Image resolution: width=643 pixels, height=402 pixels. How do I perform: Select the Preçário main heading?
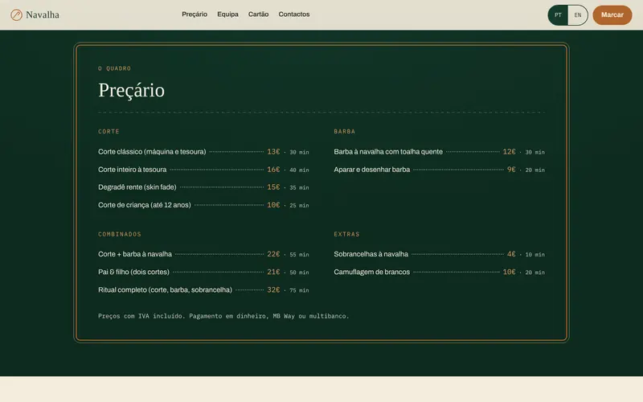[131, 90]
